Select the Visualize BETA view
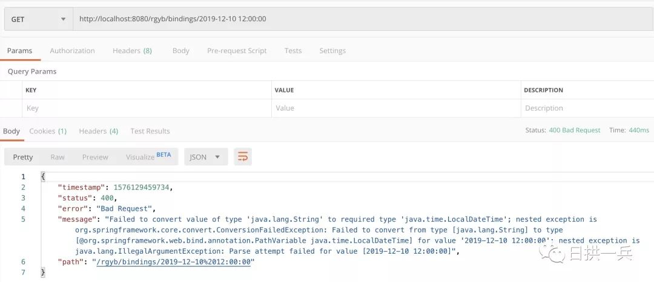654x282 pixels. click(148, 157)
